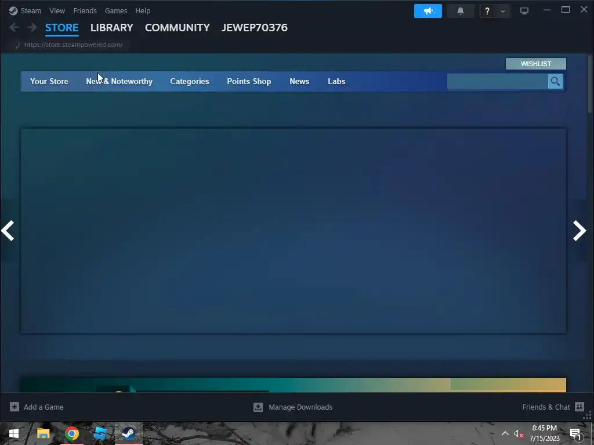Open the Games menu
Viewport: 594px width, 445px height.
(x=116, y=10)
